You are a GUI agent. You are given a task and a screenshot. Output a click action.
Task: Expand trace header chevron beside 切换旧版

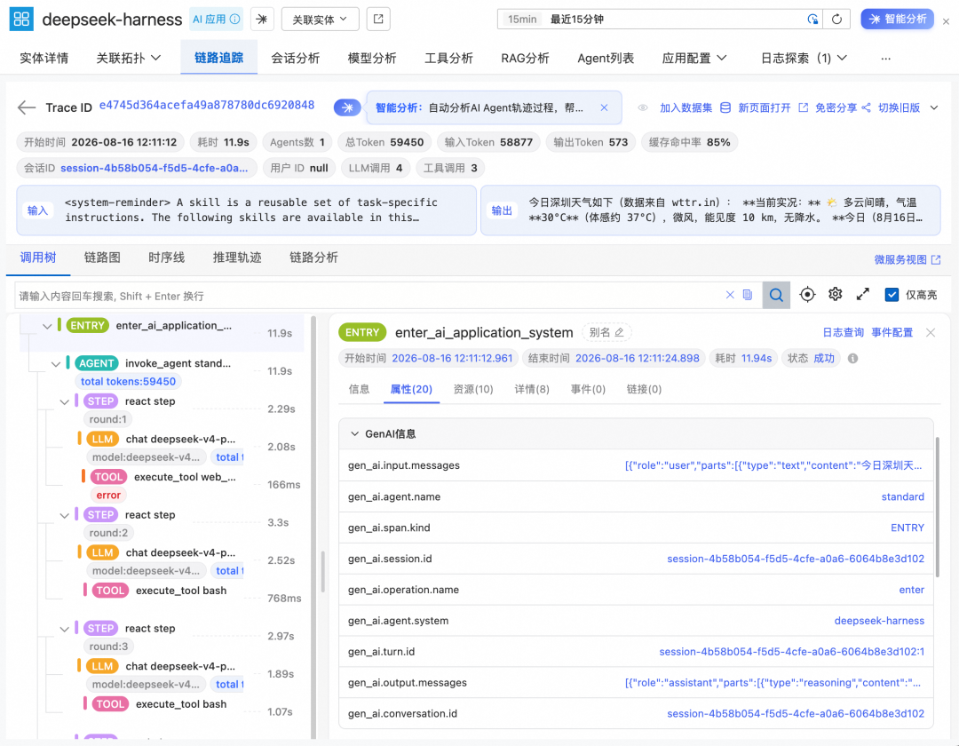(x=934, y=107)
